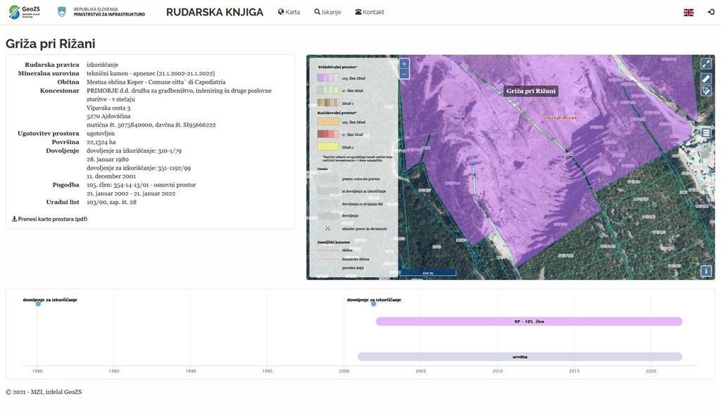Open the Iskanje search page
The width and height of the screenshot is (721, 415).
(327, 12)
